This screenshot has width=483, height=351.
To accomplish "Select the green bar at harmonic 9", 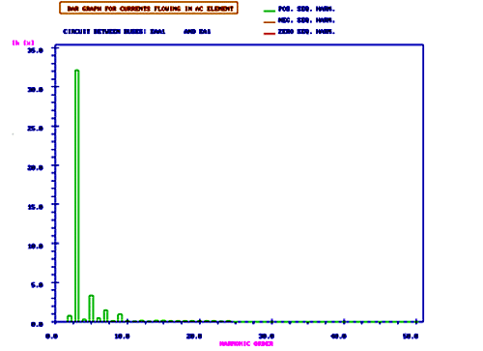I will (120, 318).
